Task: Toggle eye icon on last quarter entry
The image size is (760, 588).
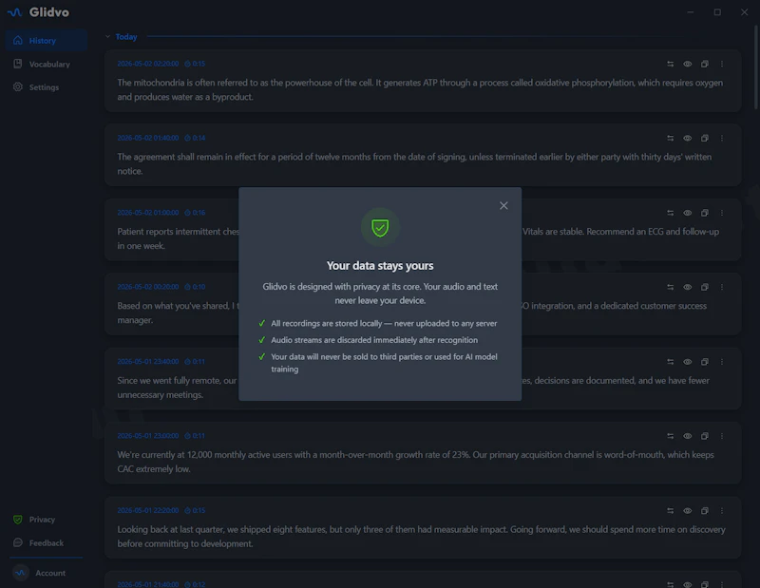Action: (687, 510)
